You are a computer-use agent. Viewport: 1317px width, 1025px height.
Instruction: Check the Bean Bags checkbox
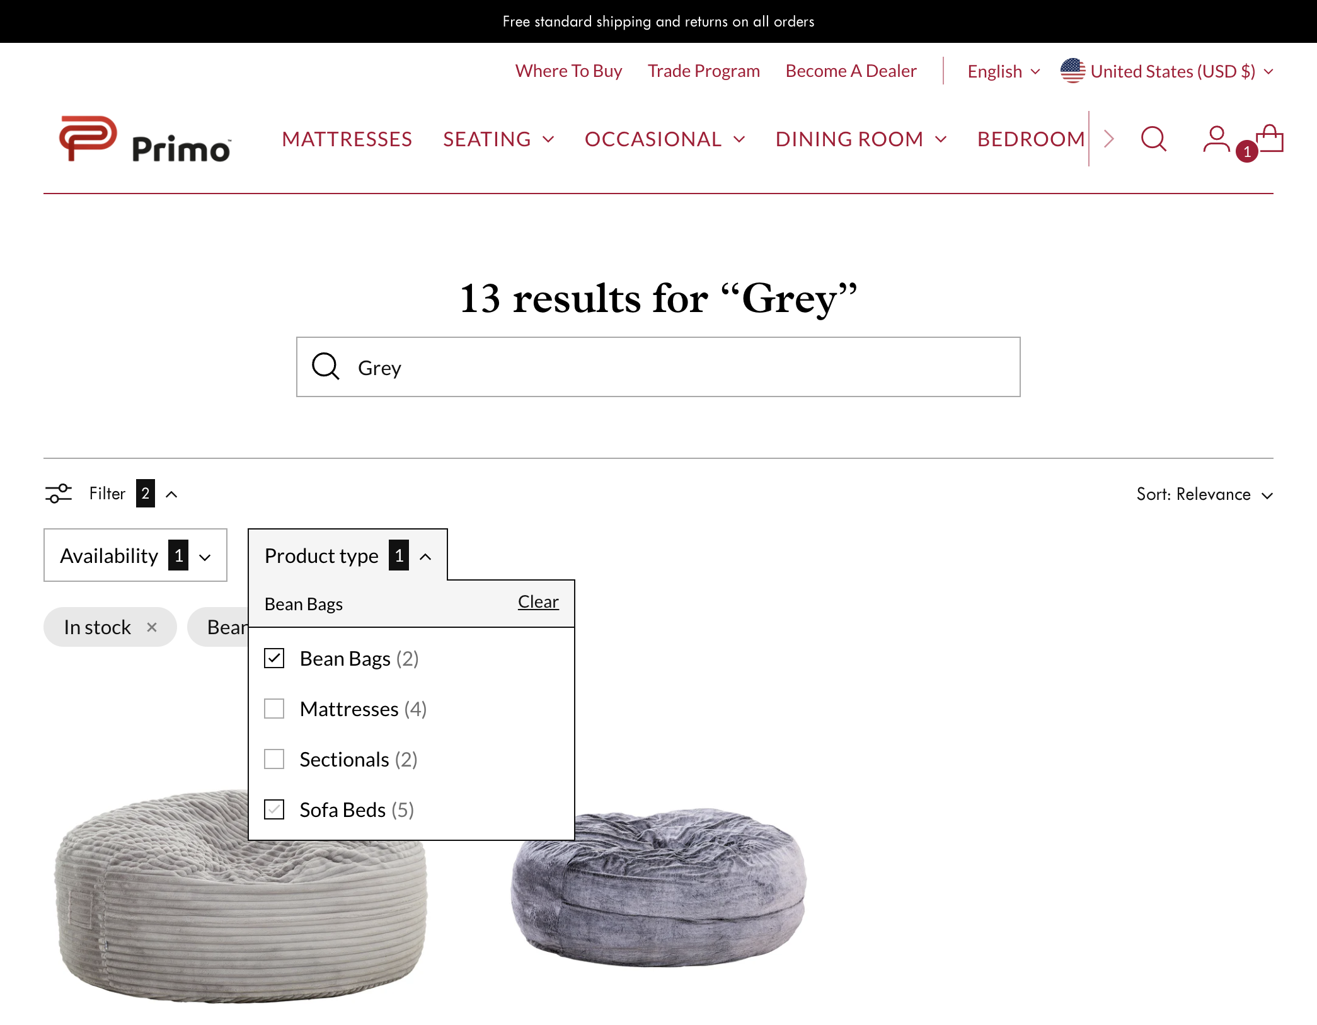point(274,658)
